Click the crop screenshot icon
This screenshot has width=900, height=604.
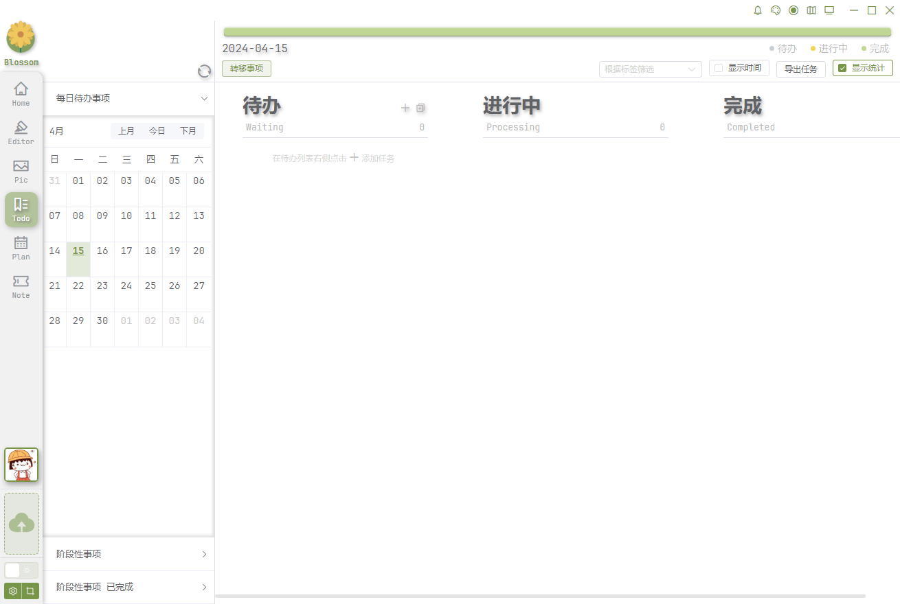click(30, 591)
